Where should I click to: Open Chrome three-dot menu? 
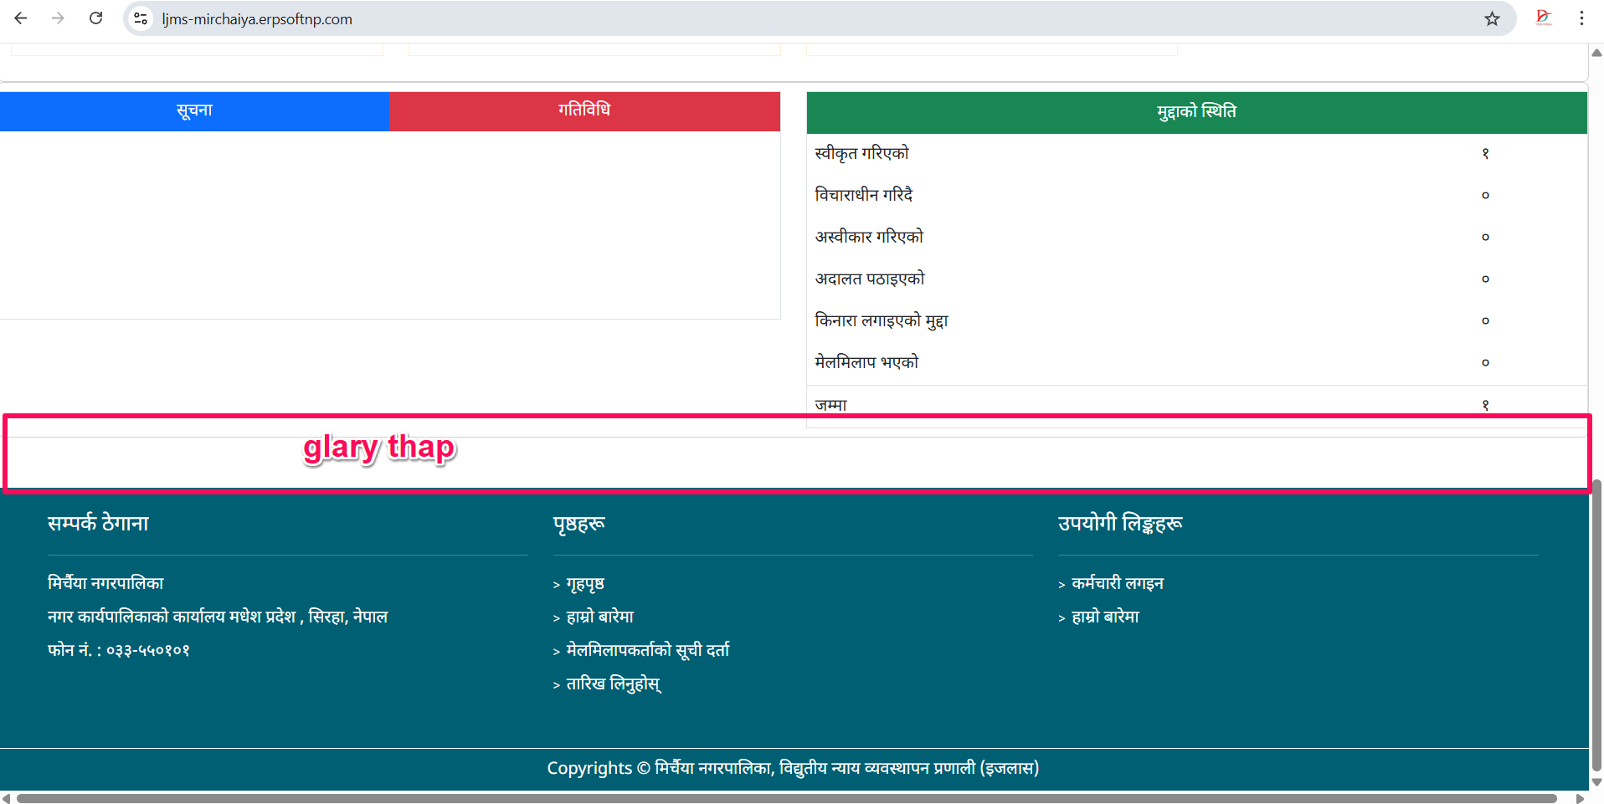(x=1581, y=18)
